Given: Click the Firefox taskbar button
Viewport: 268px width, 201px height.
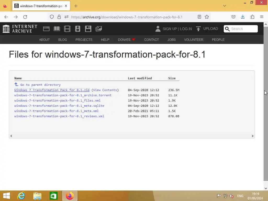Looking at the screenshot, I should coord(70,196).
